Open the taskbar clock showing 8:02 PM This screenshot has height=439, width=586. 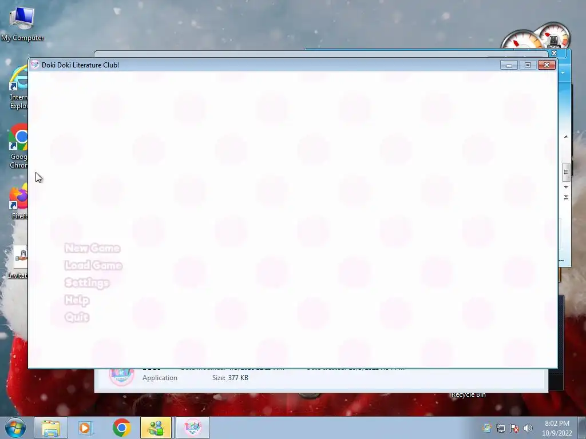557,428
